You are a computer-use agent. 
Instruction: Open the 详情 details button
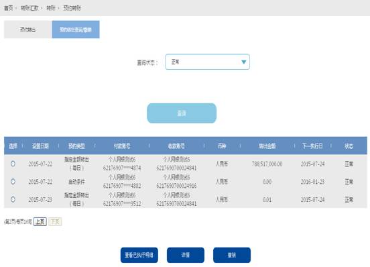186,255
